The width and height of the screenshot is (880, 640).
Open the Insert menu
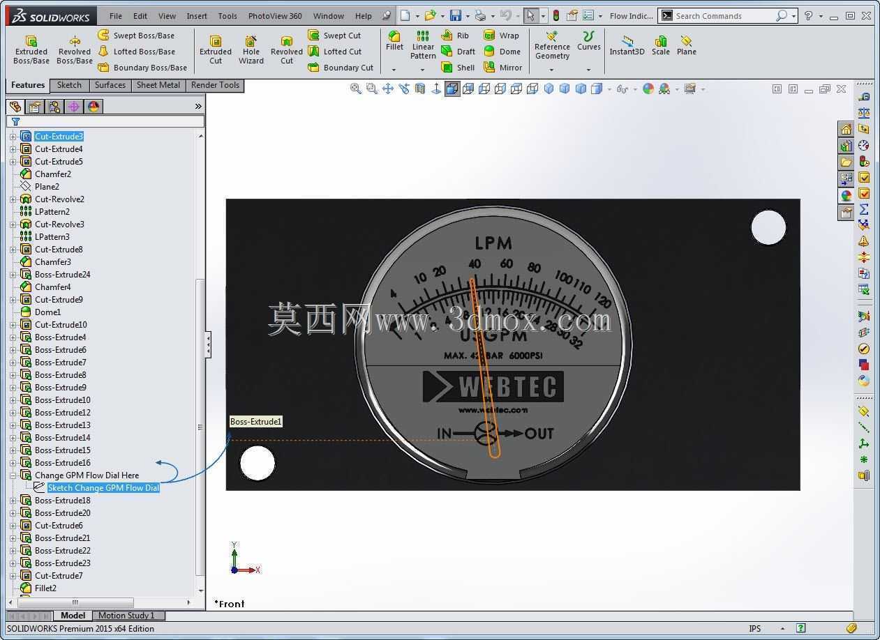(197, 15)
